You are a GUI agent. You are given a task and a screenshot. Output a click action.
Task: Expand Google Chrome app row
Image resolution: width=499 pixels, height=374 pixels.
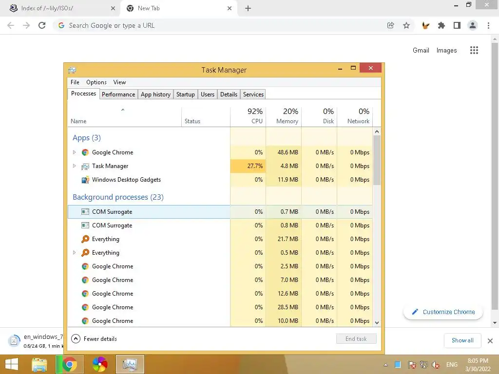74,152
